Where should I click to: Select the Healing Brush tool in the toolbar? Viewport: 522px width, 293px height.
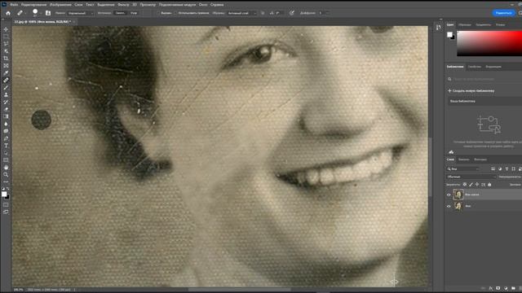point(6,81)
